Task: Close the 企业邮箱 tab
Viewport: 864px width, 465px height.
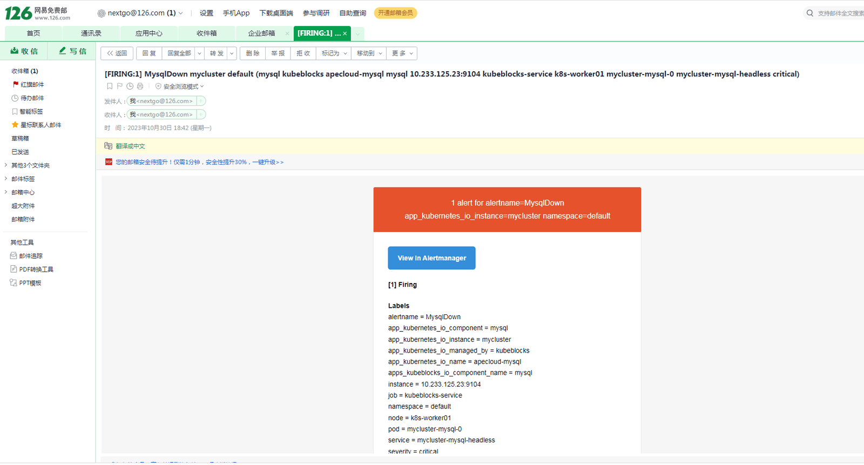Action: 287,33
